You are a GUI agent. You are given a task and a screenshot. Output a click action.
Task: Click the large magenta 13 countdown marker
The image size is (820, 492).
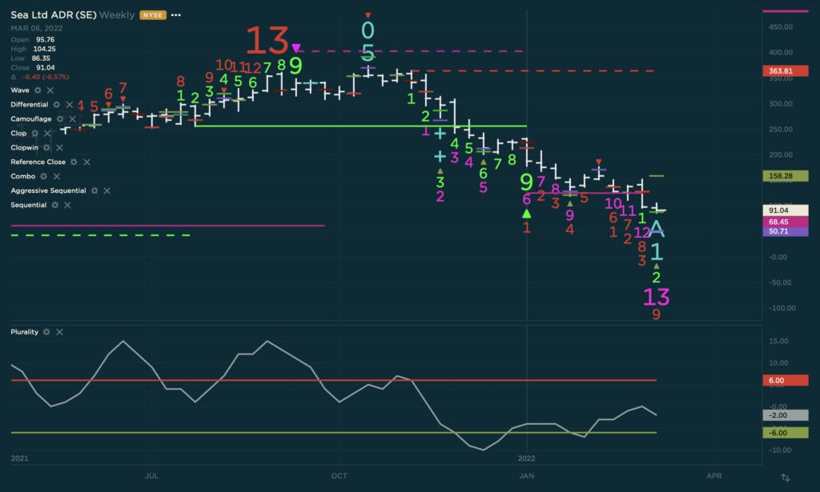tap(656, 297)
